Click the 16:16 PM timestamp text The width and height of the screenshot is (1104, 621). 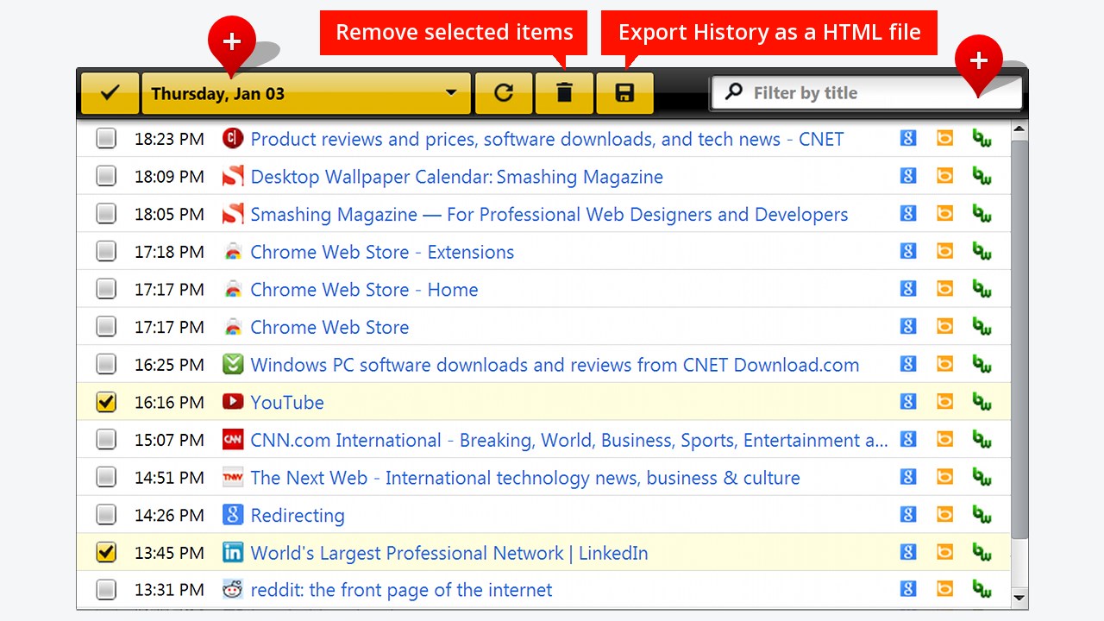pos(169,402)
